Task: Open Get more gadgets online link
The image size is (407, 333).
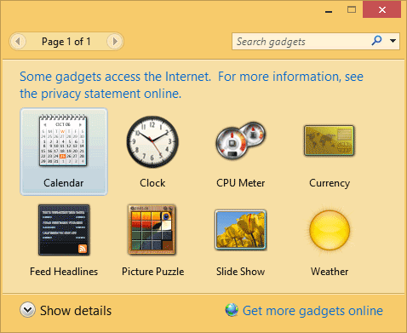Action: coord(312,311)
